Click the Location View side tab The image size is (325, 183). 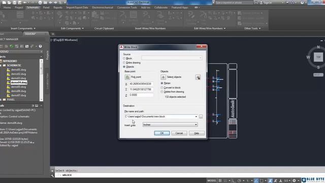(47, 81)
